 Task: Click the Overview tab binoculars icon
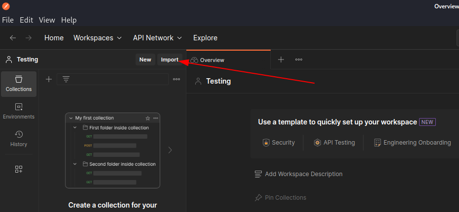[194, 60]
